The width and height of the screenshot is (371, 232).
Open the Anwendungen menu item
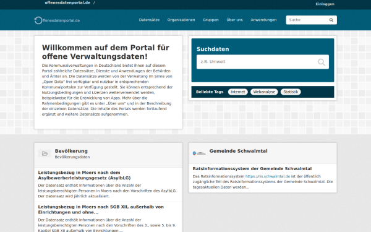click(263, 20)
